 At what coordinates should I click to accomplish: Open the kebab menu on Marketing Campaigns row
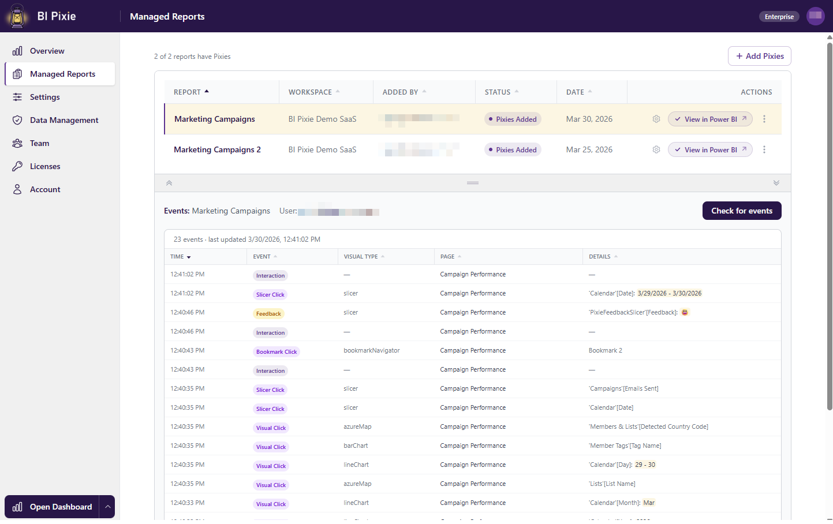[764, 118]
